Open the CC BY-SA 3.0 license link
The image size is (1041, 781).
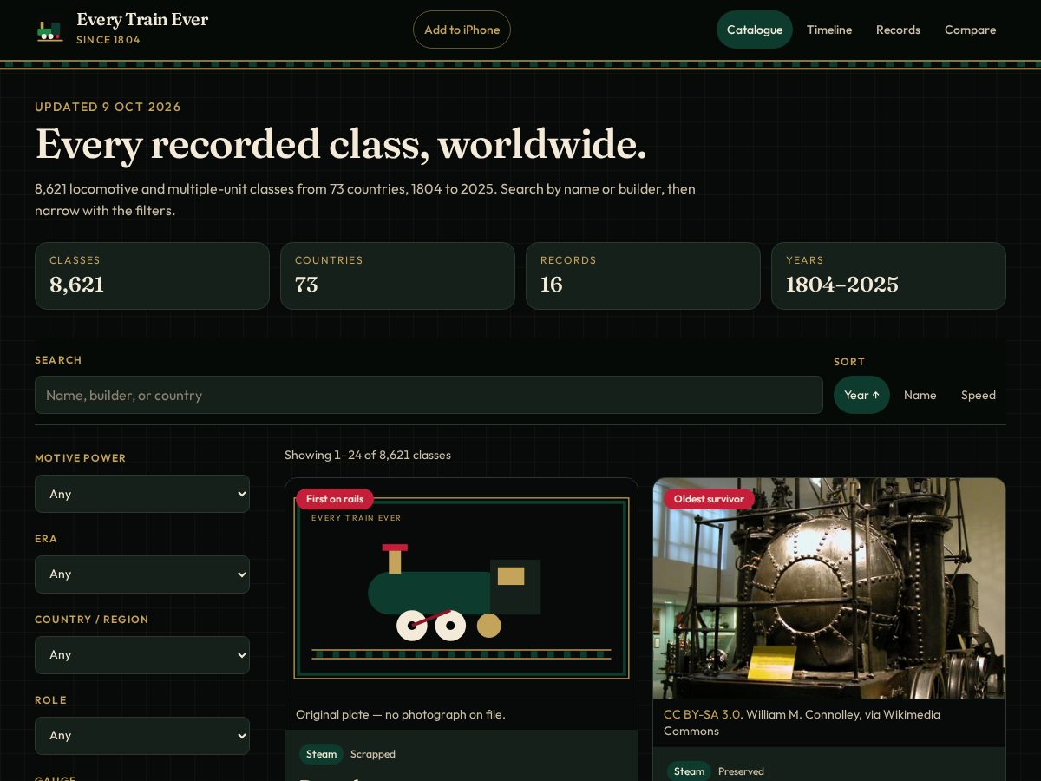[x=703, y=715]
